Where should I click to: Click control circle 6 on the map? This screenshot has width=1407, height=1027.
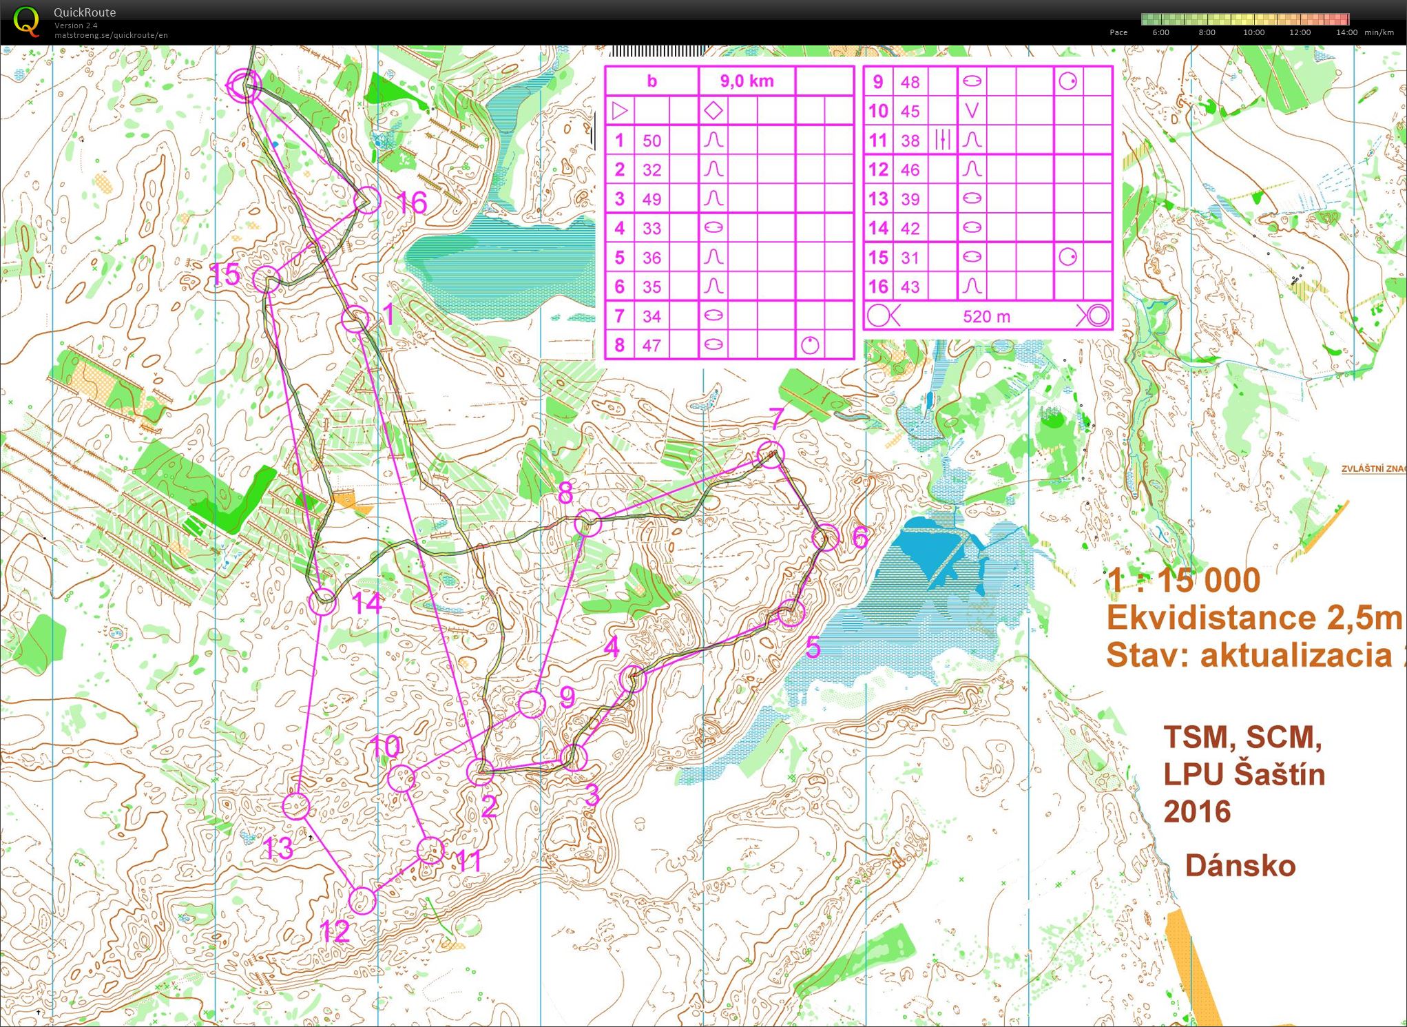[x=826, y=537]
